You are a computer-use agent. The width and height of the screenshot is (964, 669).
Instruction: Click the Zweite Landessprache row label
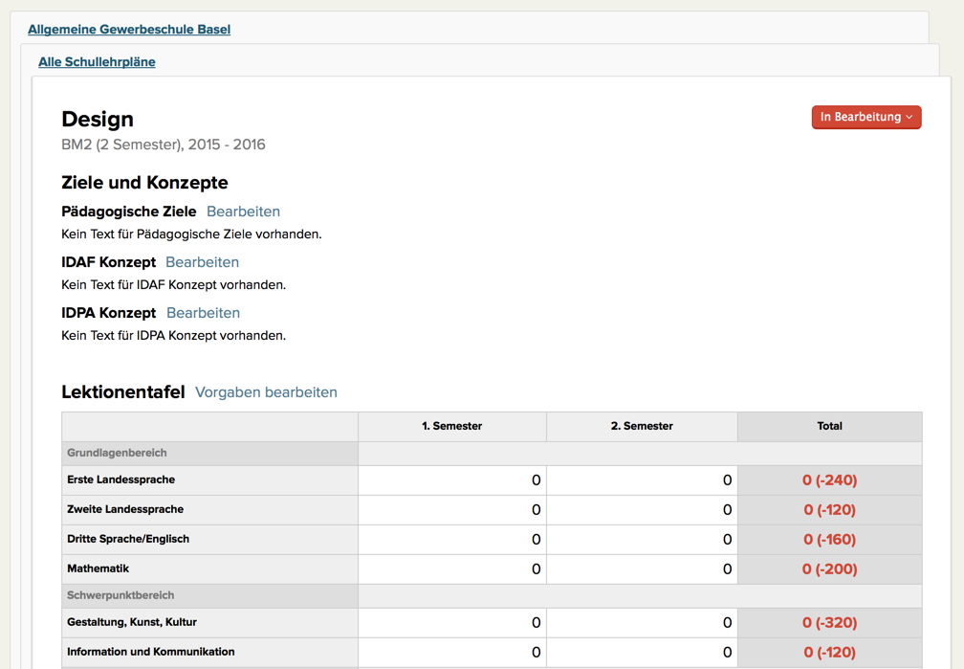click(x=125, y=509)
